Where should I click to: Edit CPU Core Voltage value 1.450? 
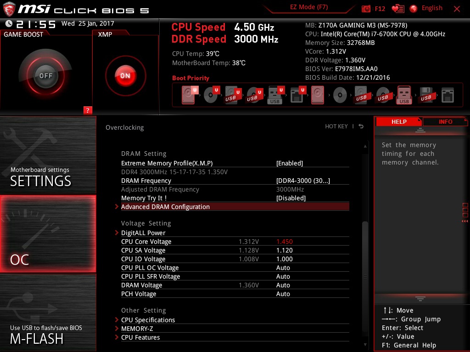[x=285, y=242]
